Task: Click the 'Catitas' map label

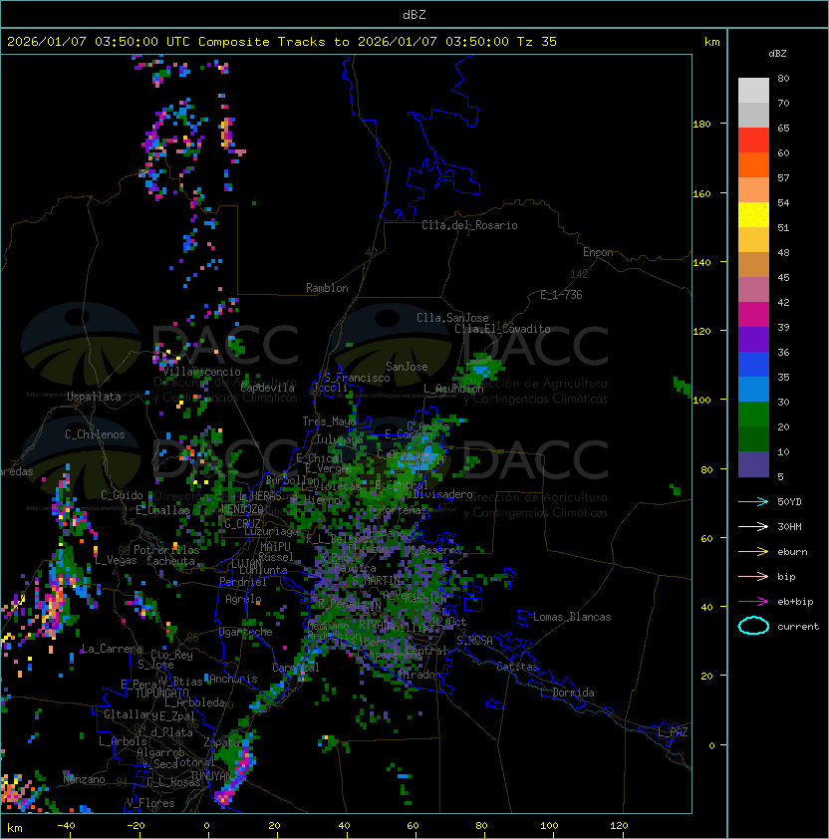Action: click(517, 667)
